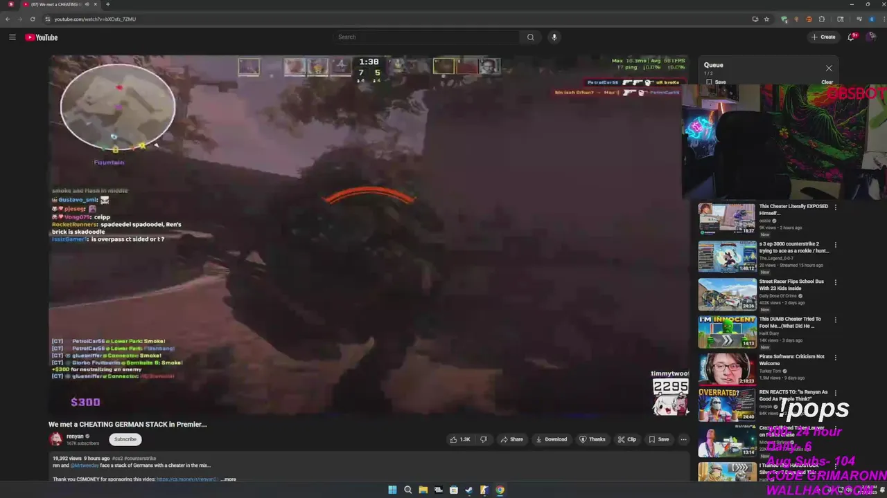This screenshot has width=887, height=498.
Task: Open 's 3 ep 3000 counterstrike 2' thumbnail
Action: point(727,257)
